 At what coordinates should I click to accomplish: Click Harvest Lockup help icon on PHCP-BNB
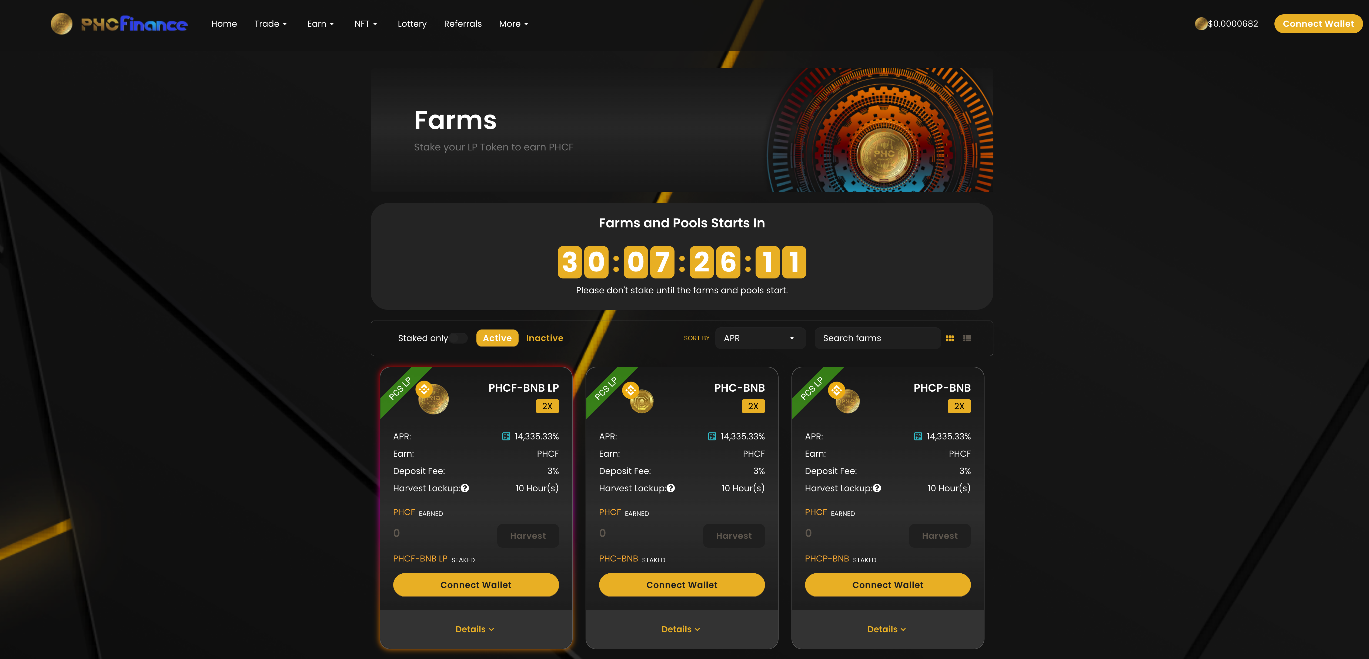coord(877,489)
